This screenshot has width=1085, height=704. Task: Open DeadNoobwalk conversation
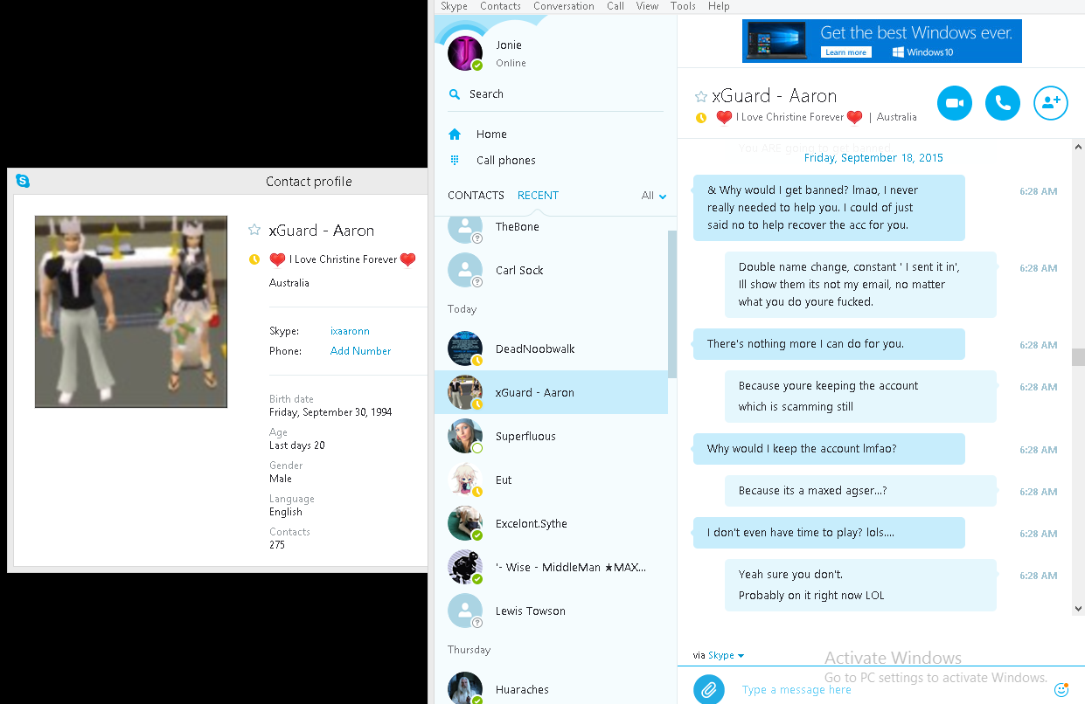pos(551,349)
